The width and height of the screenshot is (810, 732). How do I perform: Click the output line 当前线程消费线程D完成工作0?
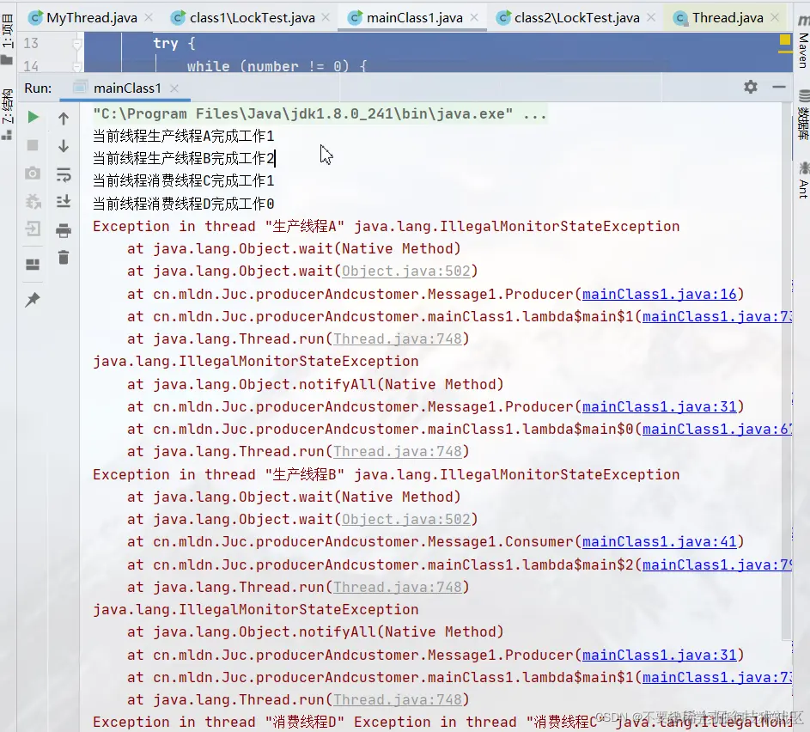click(x=183, y=204)
